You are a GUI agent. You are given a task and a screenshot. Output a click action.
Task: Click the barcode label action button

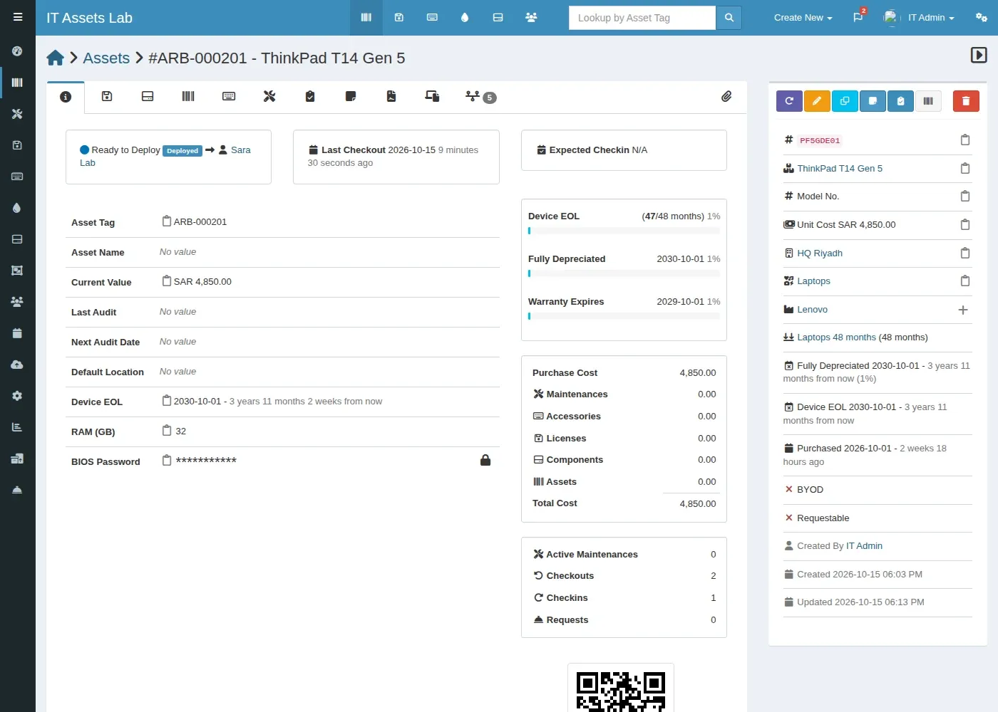(928, 101)
